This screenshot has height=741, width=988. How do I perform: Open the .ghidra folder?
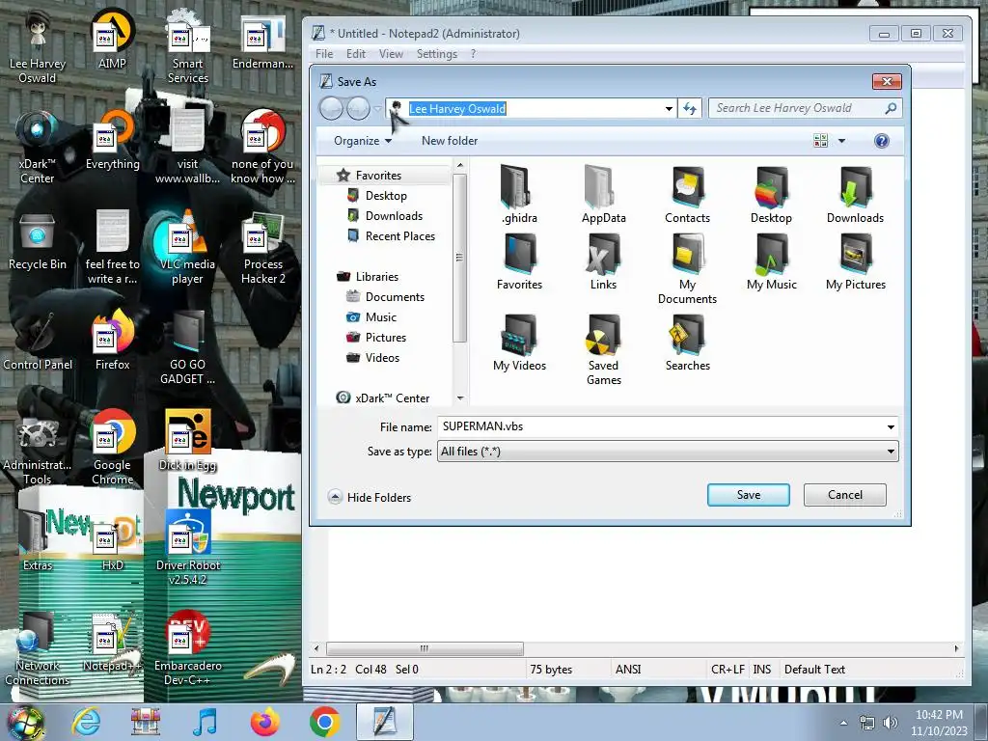tap(519, 193)
